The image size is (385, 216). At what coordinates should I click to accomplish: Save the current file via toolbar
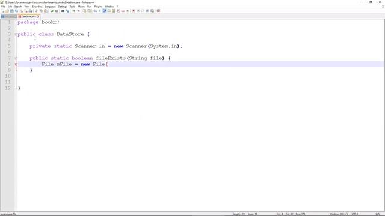coord(12,11)
